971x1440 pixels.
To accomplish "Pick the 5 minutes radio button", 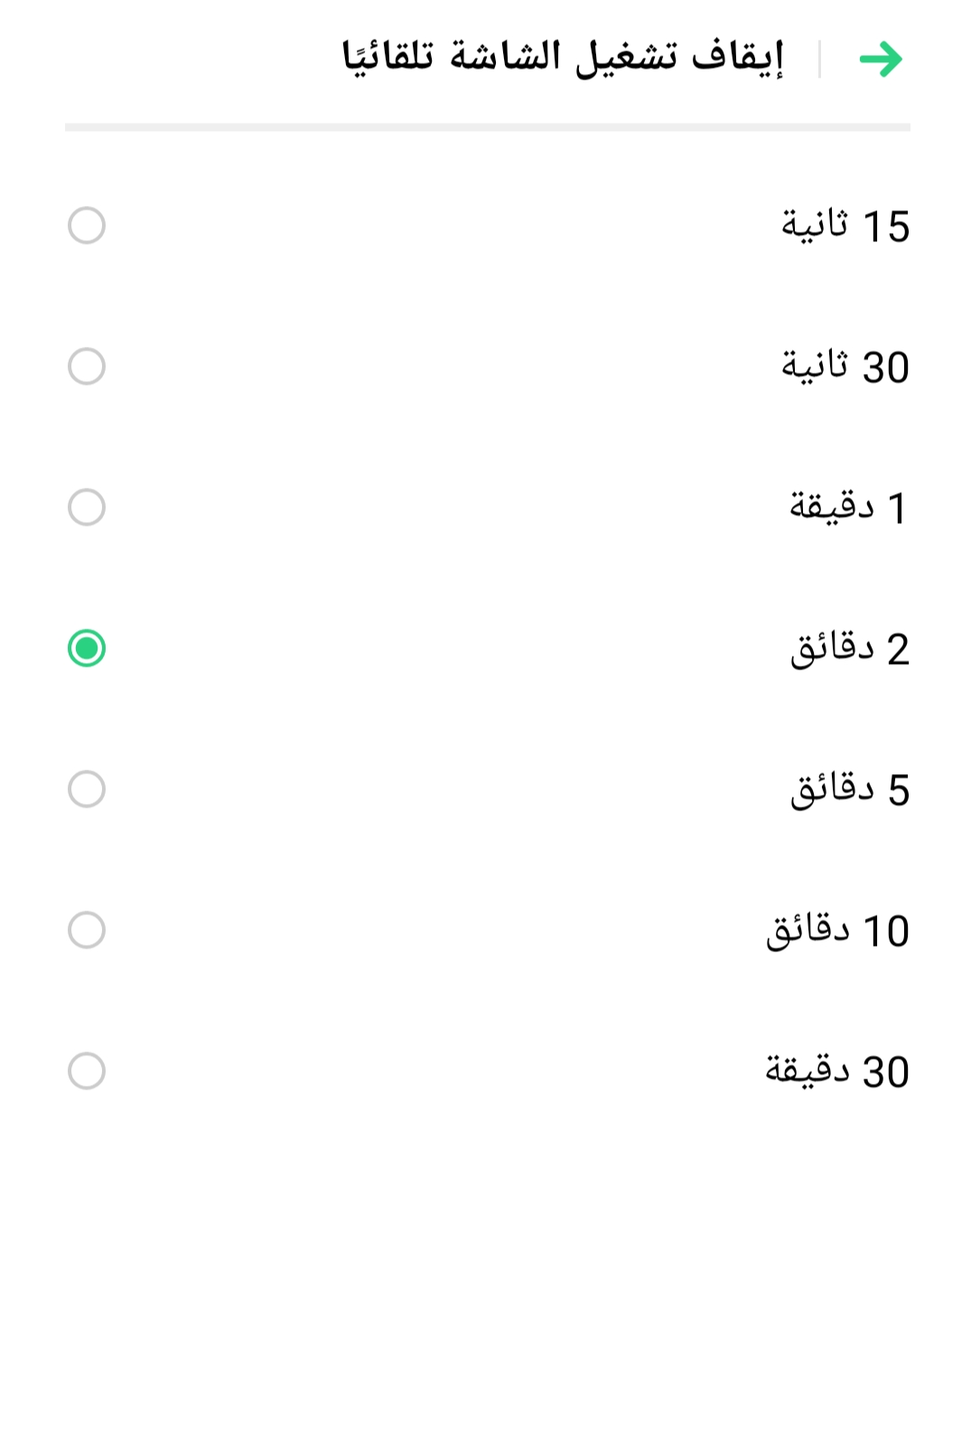I will click(87, 790).
